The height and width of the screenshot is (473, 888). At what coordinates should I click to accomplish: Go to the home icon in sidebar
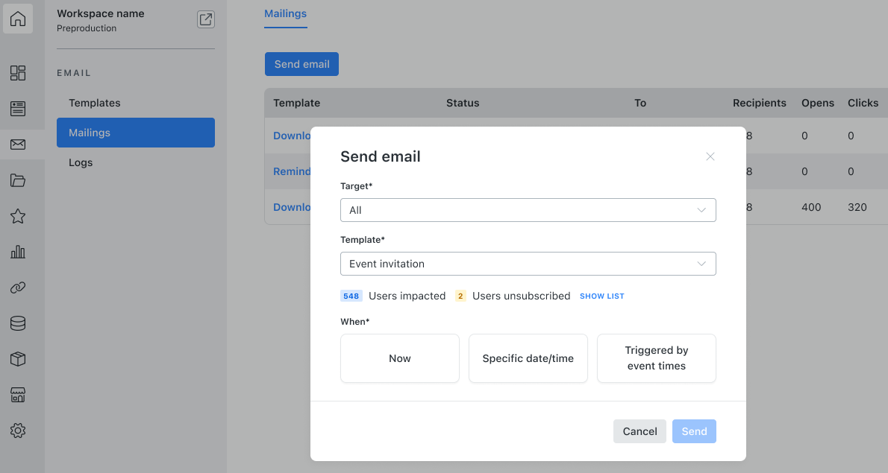click(x=18, y=19)
